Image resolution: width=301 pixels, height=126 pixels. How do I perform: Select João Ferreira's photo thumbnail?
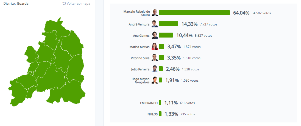click(x=155, y=69)
